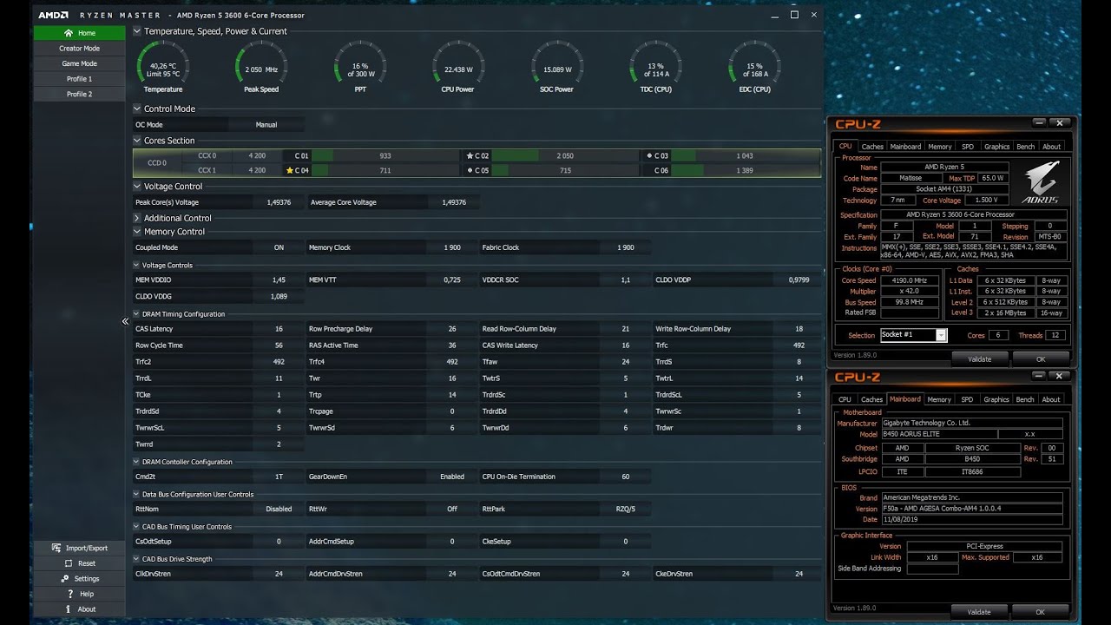The height and width of the screenshot is (625, 1111).
Task: Collapse the DRAM Timing Configuration group
Action: click(x=136, y=314)
